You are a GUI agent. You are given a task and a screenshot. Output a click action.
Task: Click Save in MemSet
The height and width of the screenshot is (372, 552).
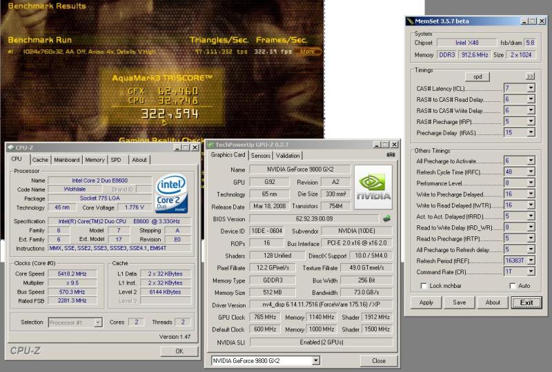tap(459, 302)
